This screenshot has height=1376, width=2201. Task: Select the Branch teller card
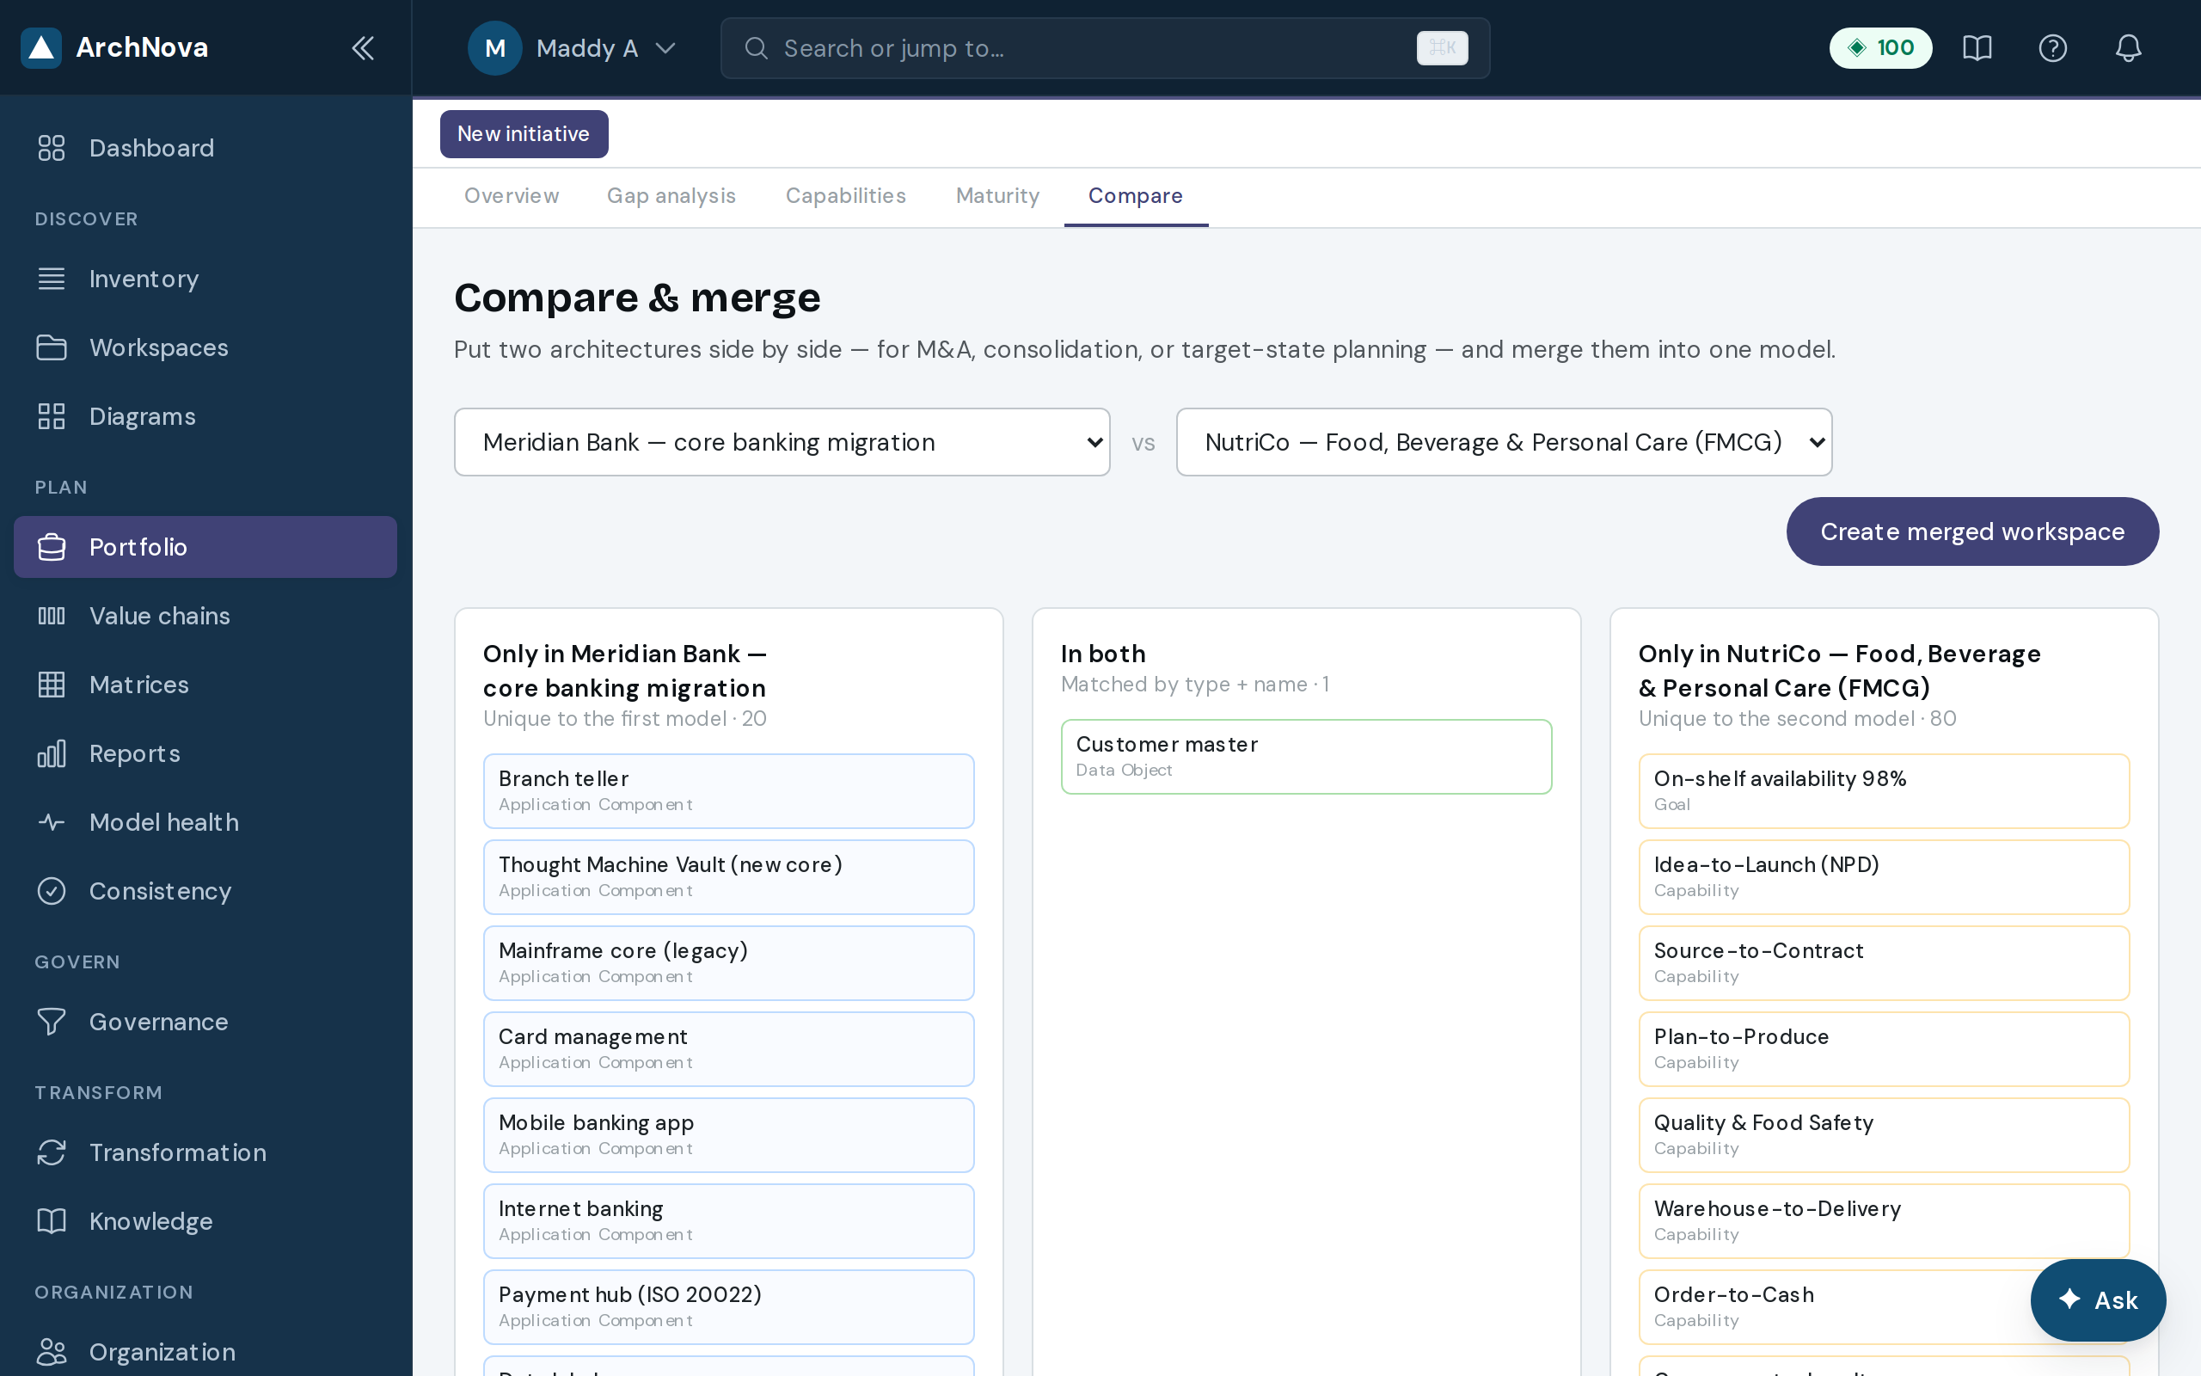click(x=728, y=791)
